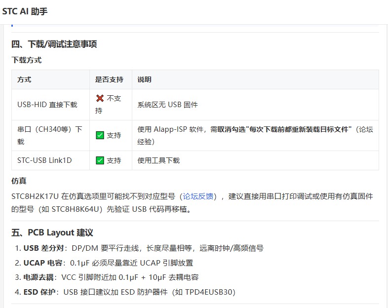Image resolution: width=388 pixels, height=308 pixels.
Task: Click the green check icon in the STC-USB Link1D row
Action: [x=100, y=160]
